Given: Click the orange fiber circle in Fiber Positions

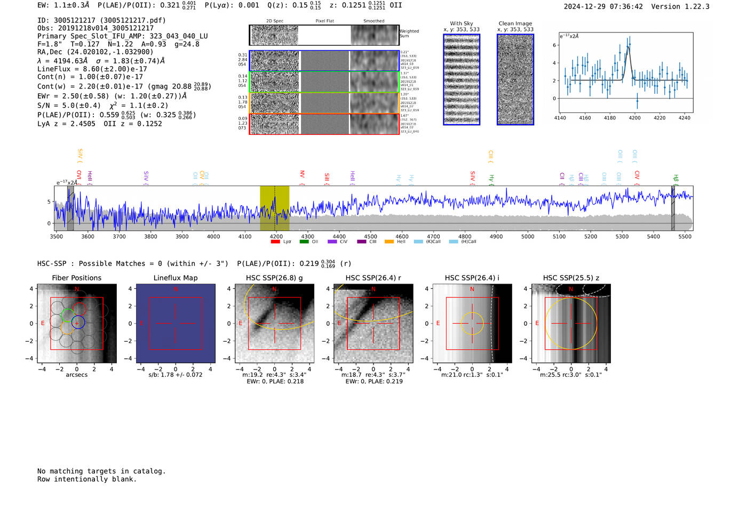Looking at the screenshot, I should (67, 328).
